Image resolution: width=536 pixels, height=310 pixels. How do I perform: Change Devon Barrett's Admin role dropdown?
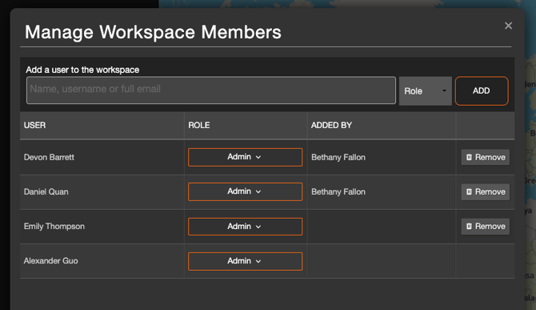pos(245,157)
